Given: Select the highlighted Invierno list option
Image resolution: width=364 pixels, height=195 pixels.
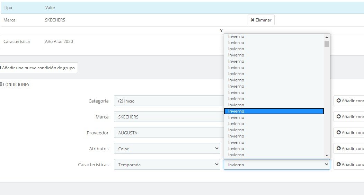Looking at the screenshot, I should click(x=274, y=111).
